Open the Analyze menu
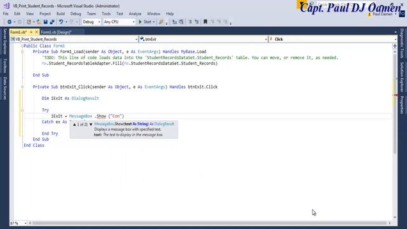Screen dimensions: 407x229 point(135,14)
